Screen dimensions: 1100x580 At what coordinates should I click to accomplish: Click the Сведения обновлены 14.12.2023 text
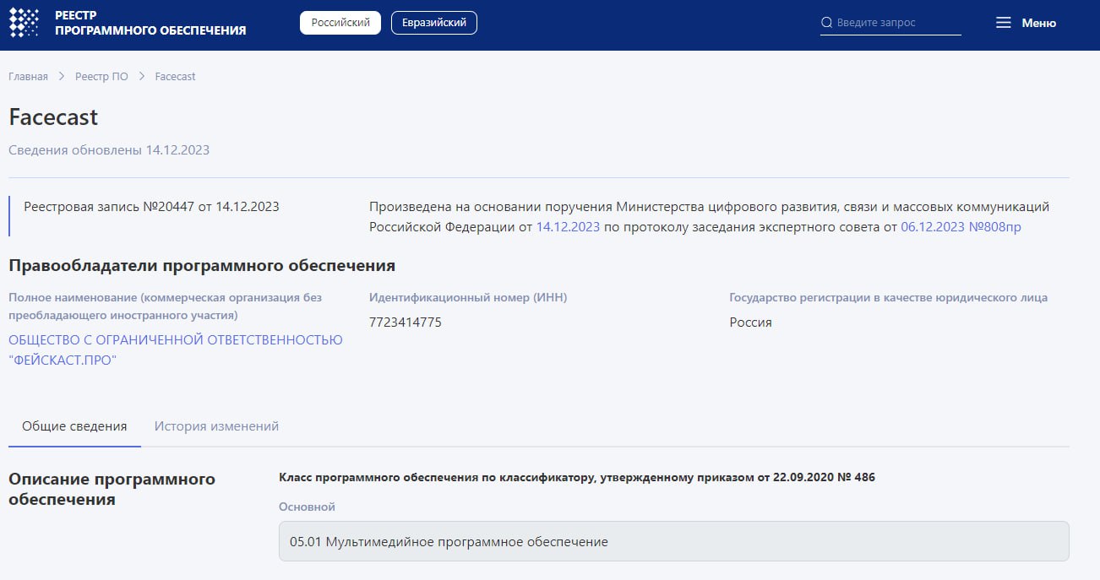click(110, 149)
